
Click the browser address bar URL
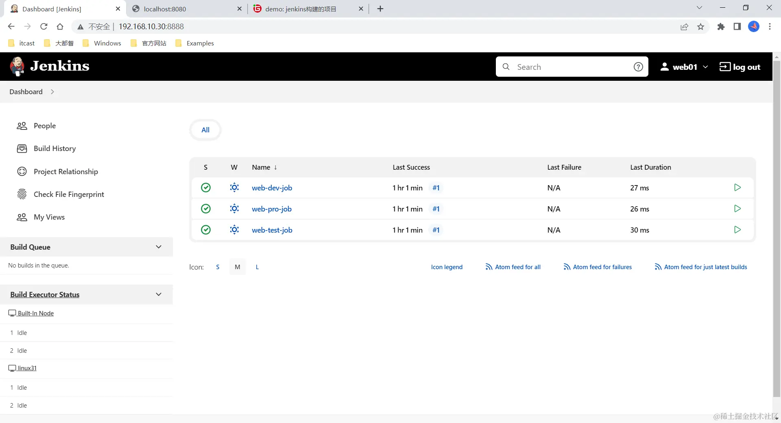tap(151, 27)
